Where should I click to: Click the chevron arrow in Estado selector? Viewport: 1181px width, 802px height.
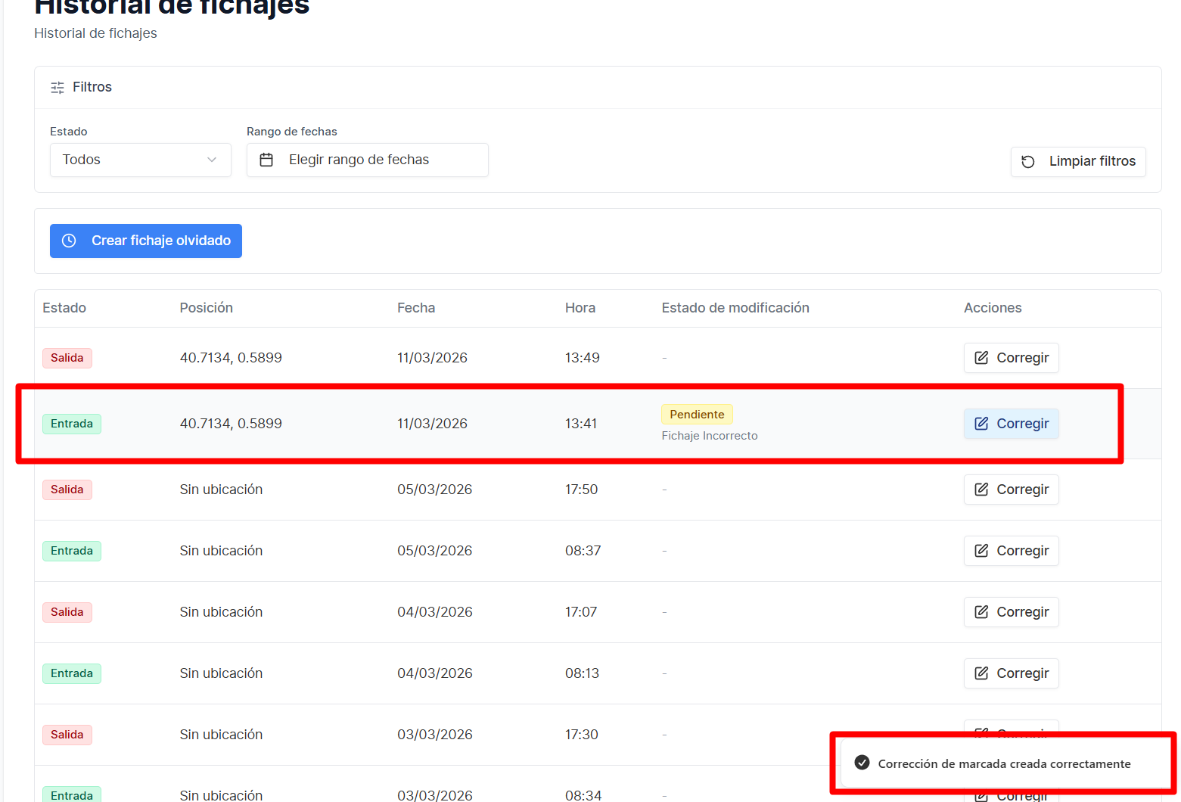[x=212, y=160]
